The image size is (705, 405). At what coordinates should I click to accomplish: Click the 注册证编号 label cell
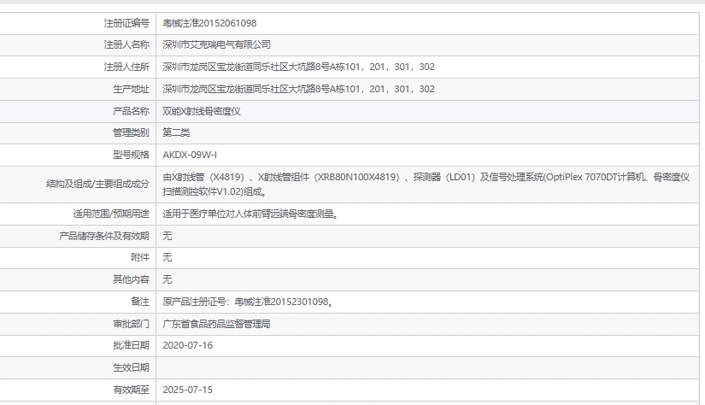pos(126,23)
